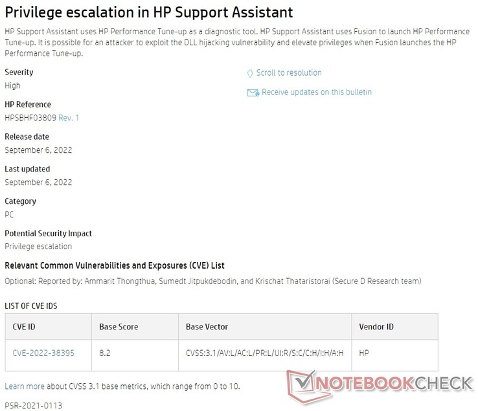Click the envelope icon for bulletin updates
This screenshot has height=411, width=478.
click(x=253, y=93)
